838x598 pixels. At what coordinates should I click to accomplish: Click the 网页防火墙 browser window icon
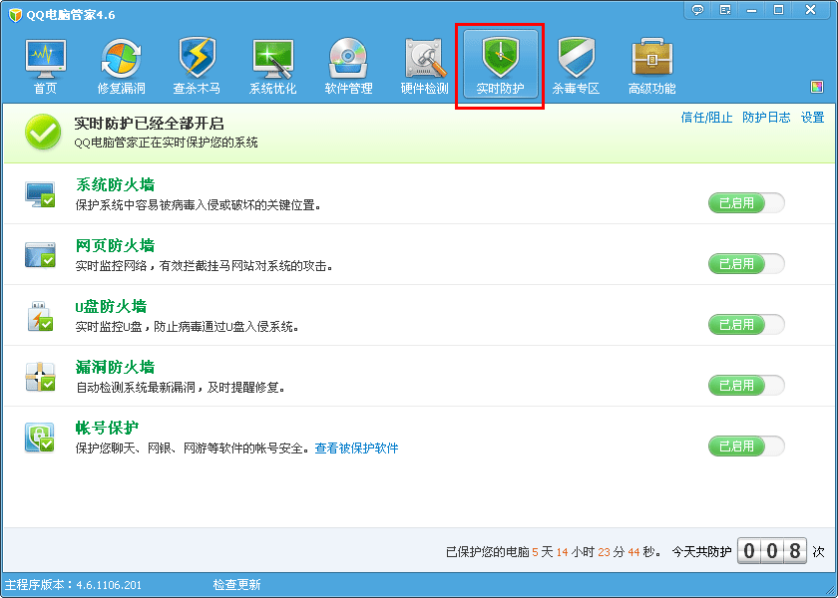(40, 255)
